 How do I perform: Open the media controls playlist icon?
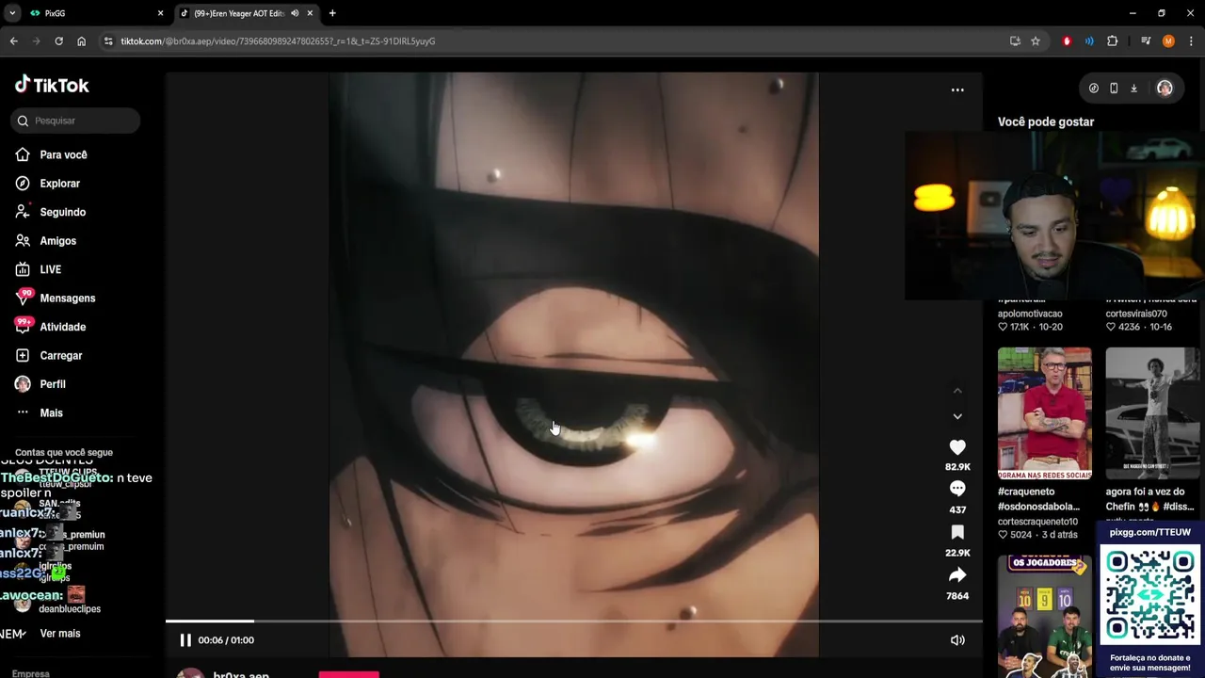click(x=1146, y=41)
